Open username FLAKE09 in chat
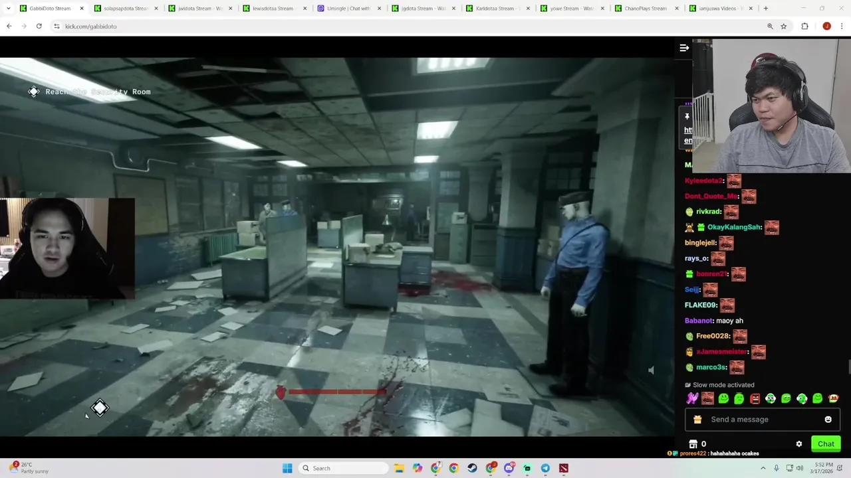The height and width of the screenshot is (478, 851). click(x=701, y=305)
